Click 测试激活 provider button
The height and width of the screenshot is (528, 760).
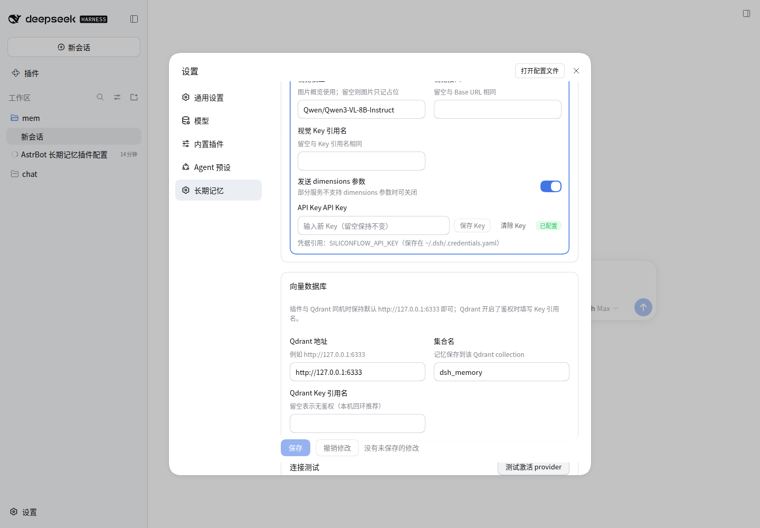[534, 467]
